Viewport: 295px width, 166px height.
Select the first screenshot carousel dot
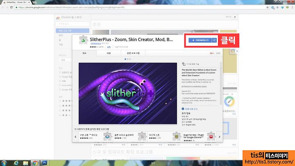coord(125,59)
